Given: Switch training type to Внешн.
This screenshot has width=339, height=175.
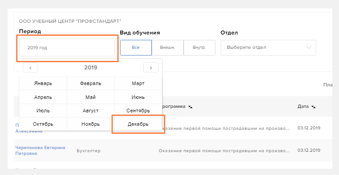Looking at the screenshot, I should pos(167,47).
